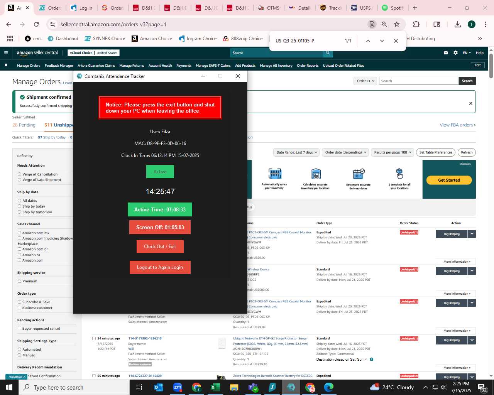Click the black Search button for orders
Viewport: 494px width, 395px height.
pyautogui.click(x=467, y=81)
